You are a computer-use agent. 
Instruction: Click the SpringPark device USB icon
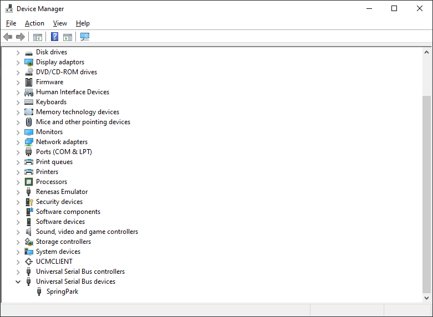coord(39,292)
